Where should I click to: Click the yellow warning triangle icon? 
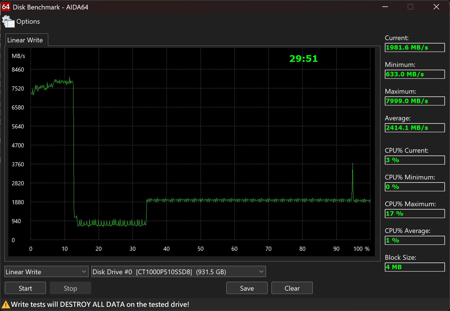[x=6, y=304]
